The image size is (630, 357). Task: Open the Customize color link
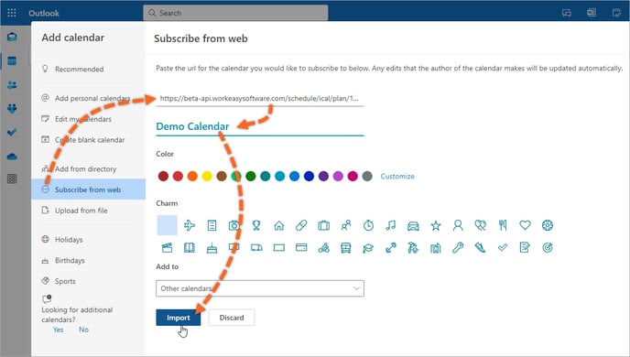pos(397,177)
